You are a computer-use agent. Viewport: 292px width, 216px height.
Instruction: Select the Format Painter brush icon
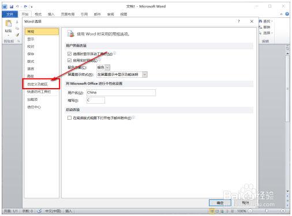click(x=17, y=35)
